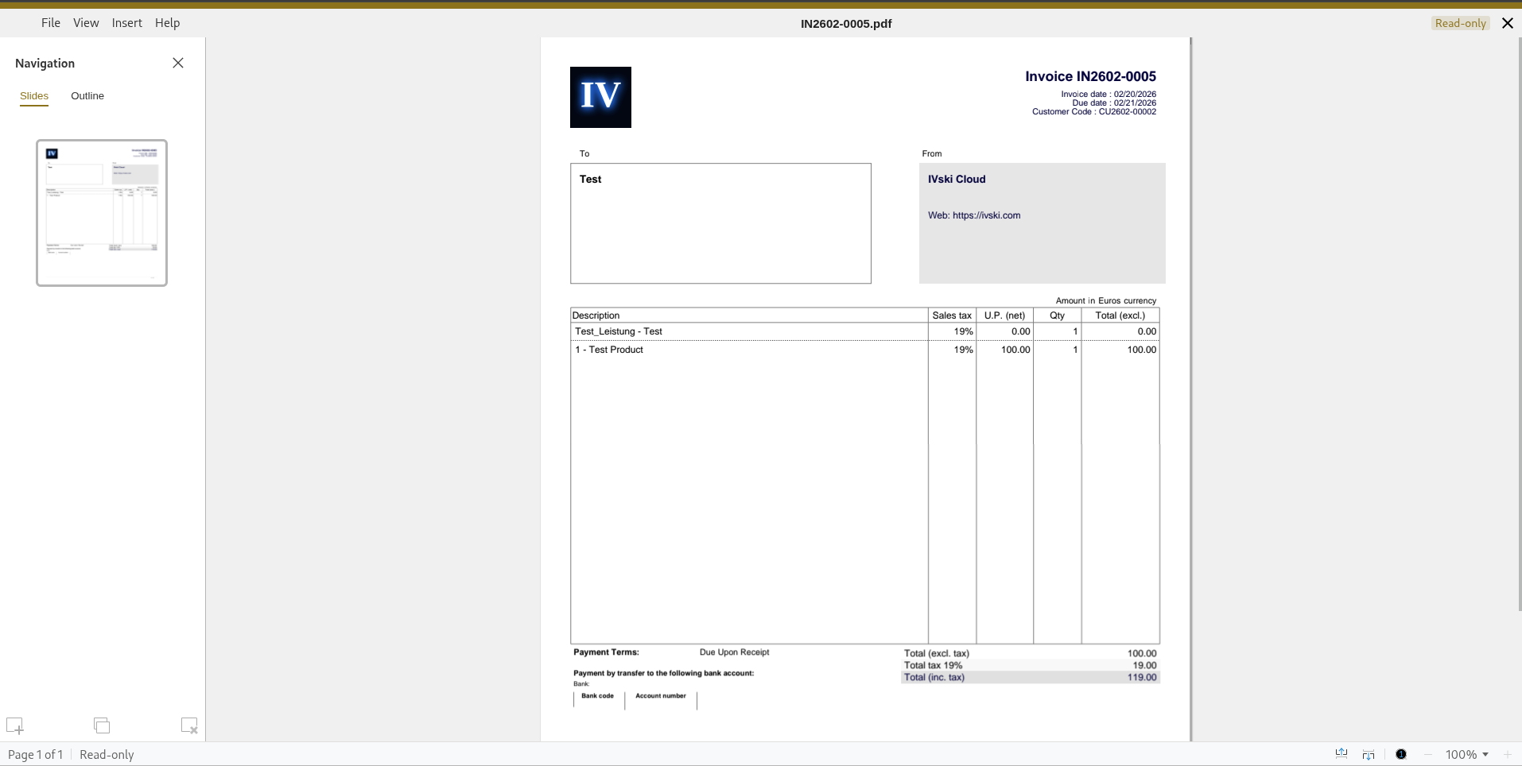This screenshot has width=1522, height=766.
Task: Switch the Navigation panel to Outline view
Action: pyautogui.click(x=87, y=96)
